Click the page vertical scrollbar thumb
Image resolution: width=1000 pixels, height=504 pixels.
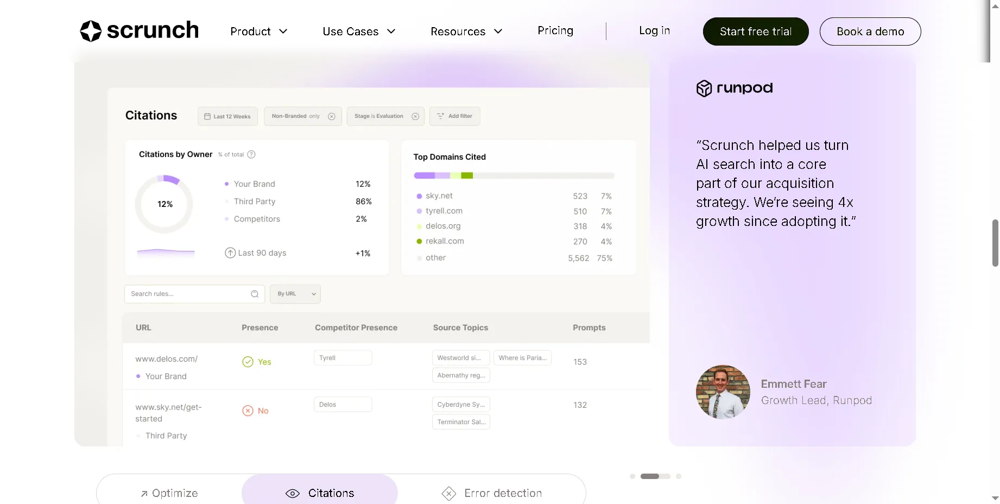(x=995, y=243)
